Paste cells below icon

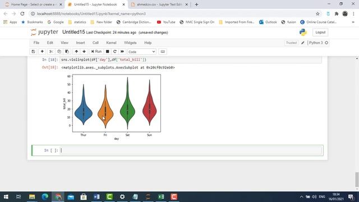coord(67,52)
